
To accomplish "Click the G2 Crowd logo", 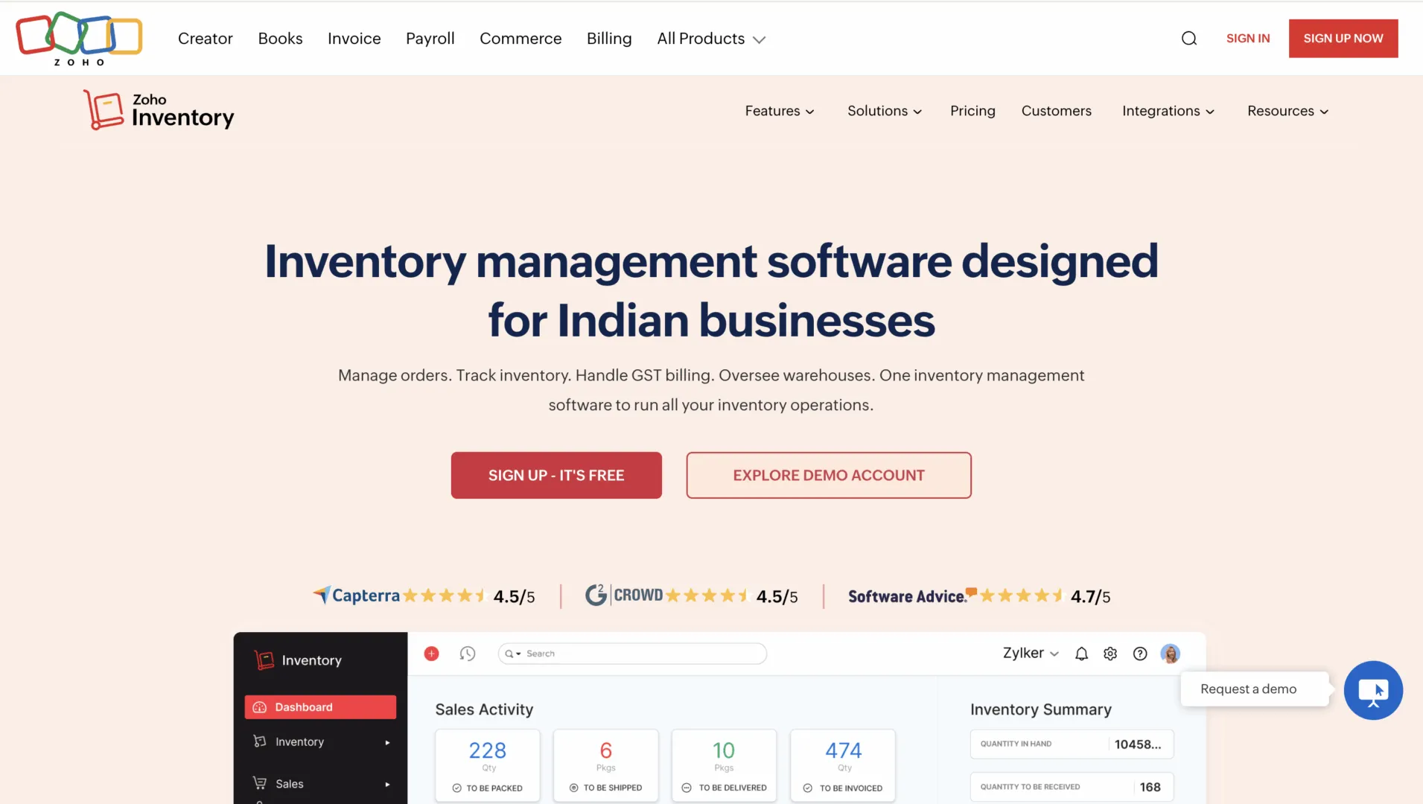I will click(x=624, y=595).
